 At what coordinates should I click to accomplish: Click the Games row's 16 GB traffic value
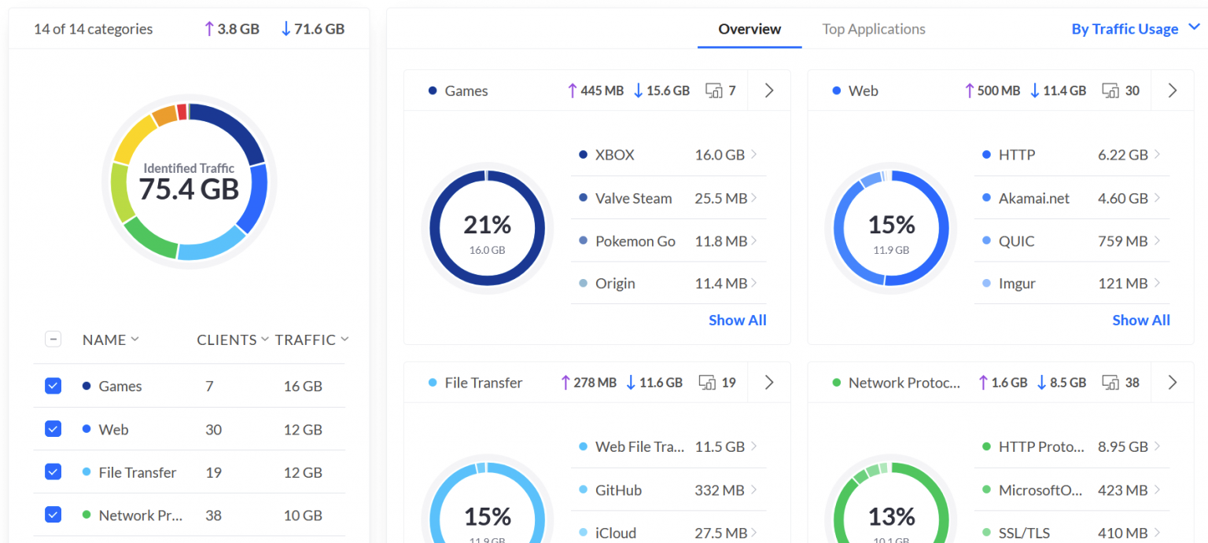click(x=303, y=387)
